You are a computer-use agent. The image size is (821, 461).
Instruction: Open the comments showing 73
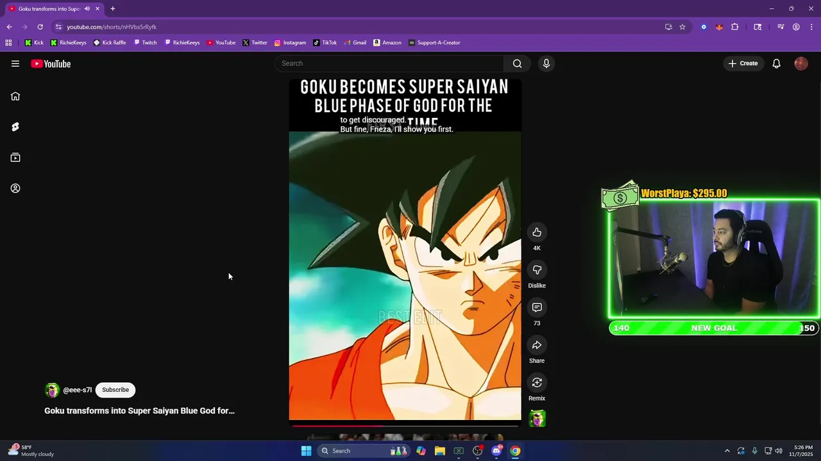click(x=537, y=307)
